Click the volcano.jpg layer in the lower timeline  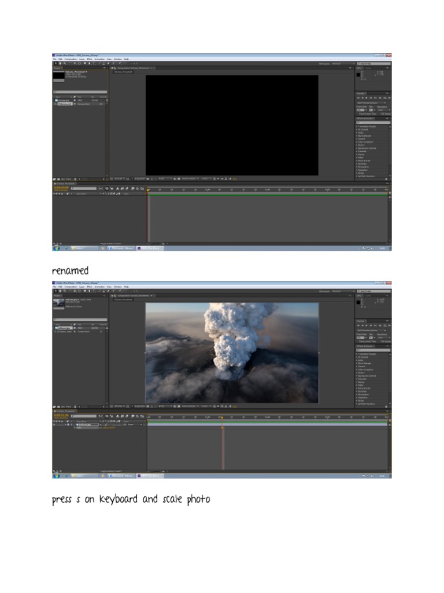click(x=84, y=424)
